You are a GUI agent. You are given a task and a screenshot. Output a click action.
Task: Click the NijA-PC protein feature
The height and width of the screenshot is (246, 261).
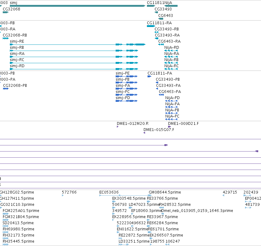(x=171, y=119)
